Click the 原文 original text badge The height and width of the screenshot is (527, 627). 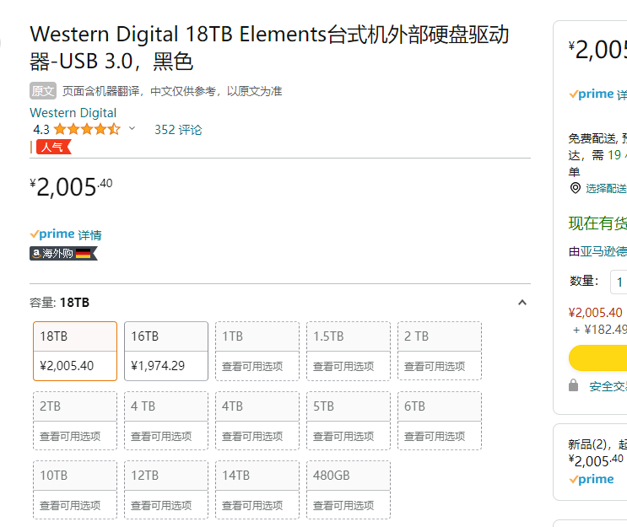click(x=43, y=91)
